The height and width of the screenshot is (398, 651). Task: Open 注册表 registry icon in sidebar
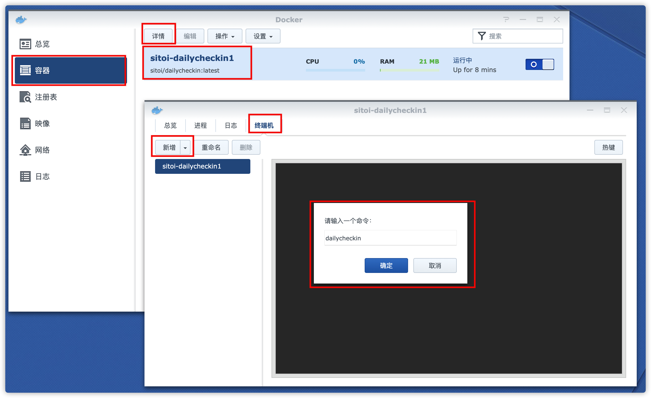[x=25, y=97]
